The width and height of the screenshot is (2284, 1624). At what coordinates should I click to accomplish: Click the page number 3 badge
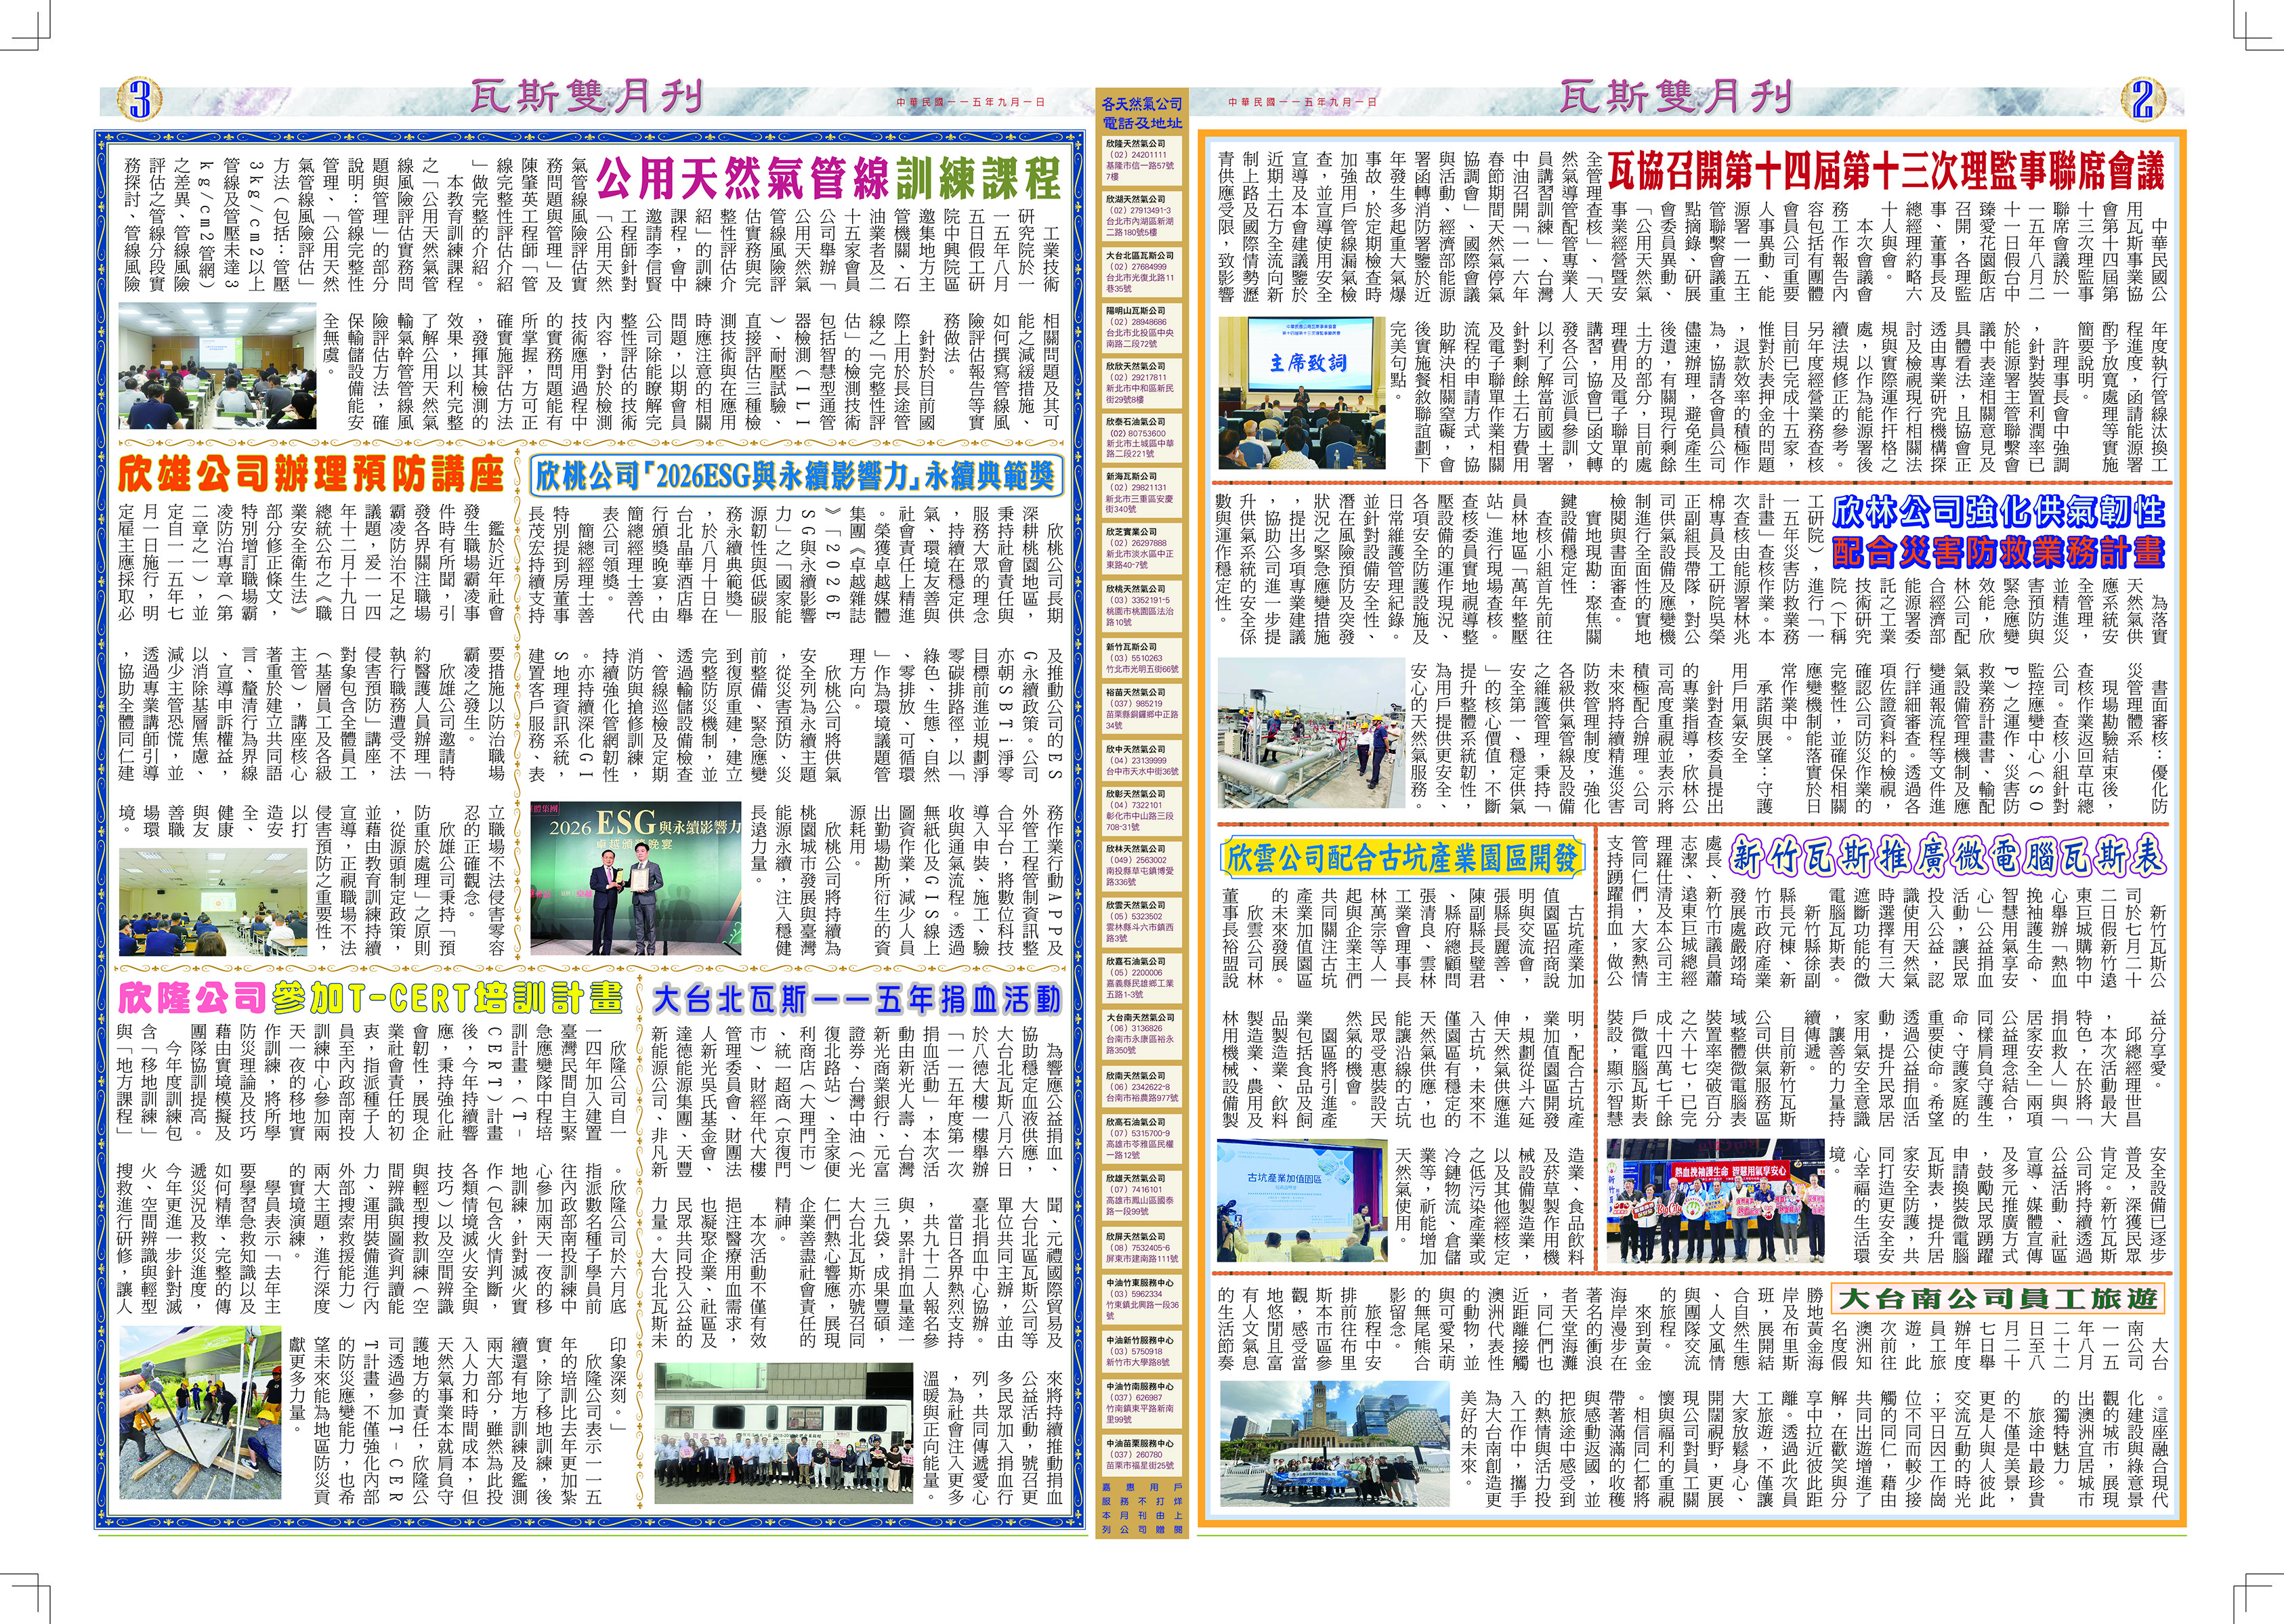pyautogui.click(x=140, y=99)
